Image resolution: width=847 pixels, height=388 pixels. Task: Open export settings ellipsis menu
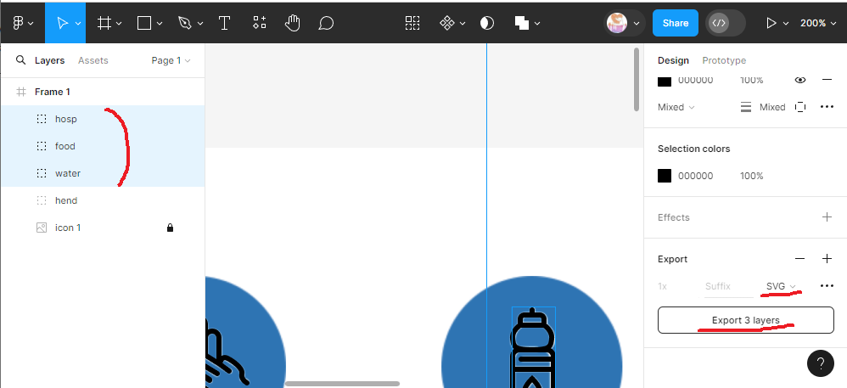tap(827, 286)
